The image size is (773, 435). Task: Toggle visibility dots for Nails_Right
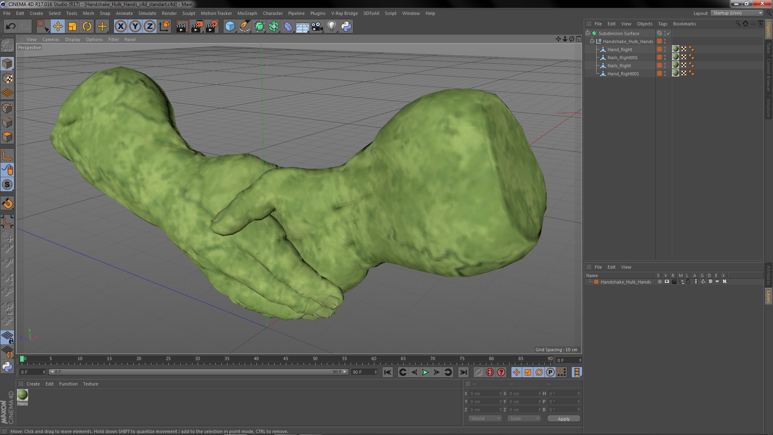tap(665, 65)
